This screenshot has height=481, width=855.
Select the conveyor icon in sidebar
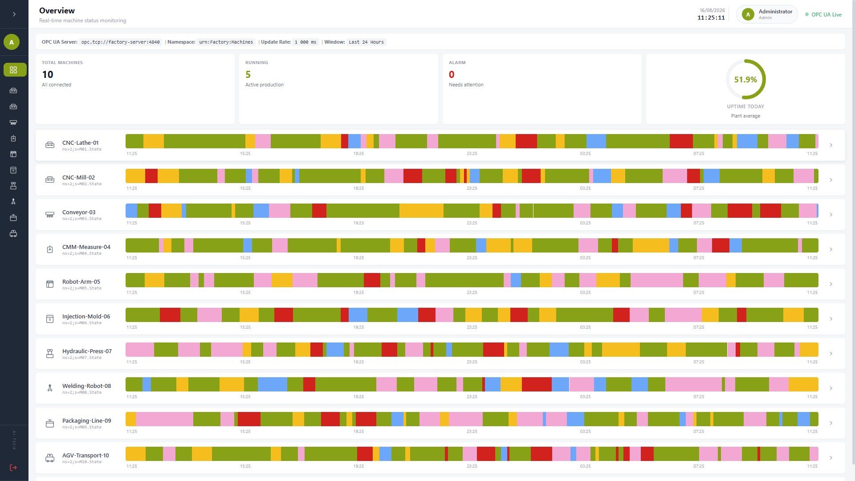(x=13, y=122)
